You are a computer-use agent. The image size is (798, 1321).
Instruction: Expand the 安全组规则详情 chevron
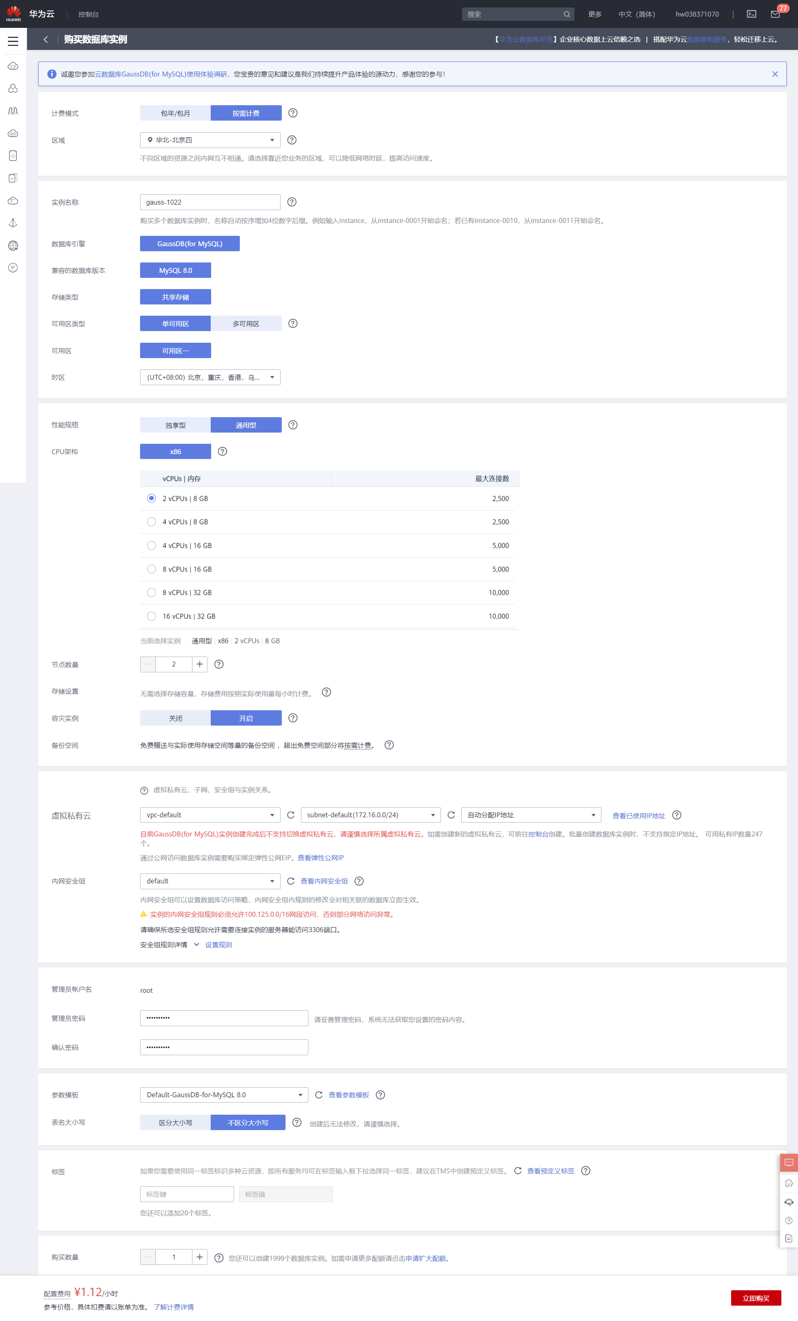[197, 945]
